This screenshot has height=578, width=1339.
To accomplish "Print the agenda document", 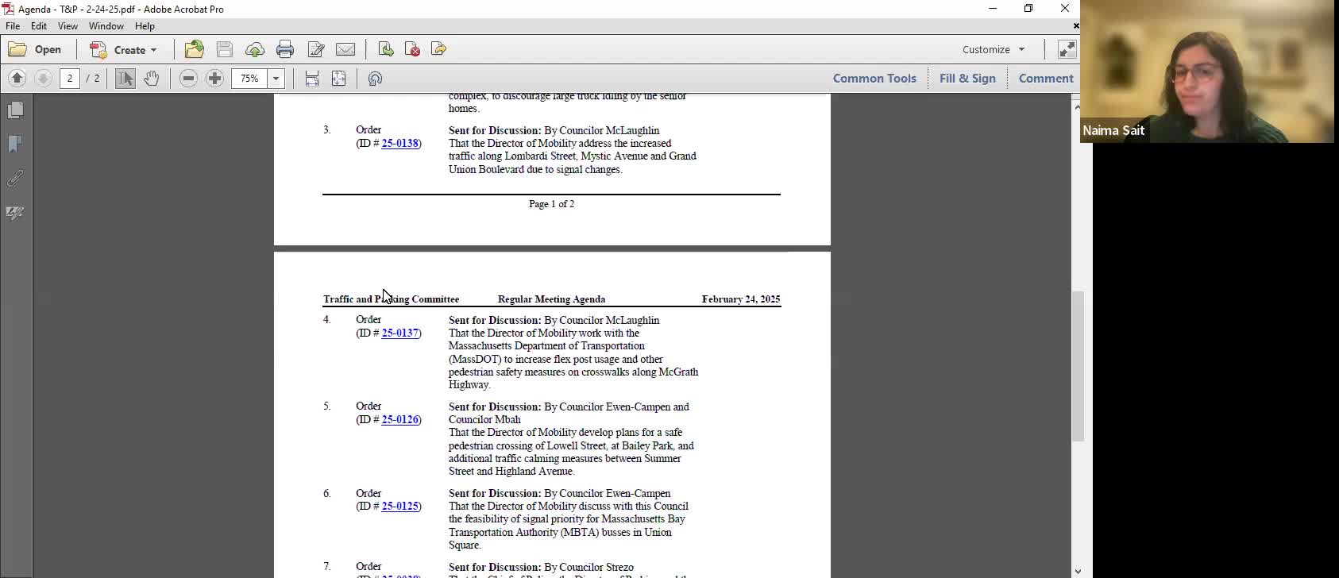I will 285,49.
